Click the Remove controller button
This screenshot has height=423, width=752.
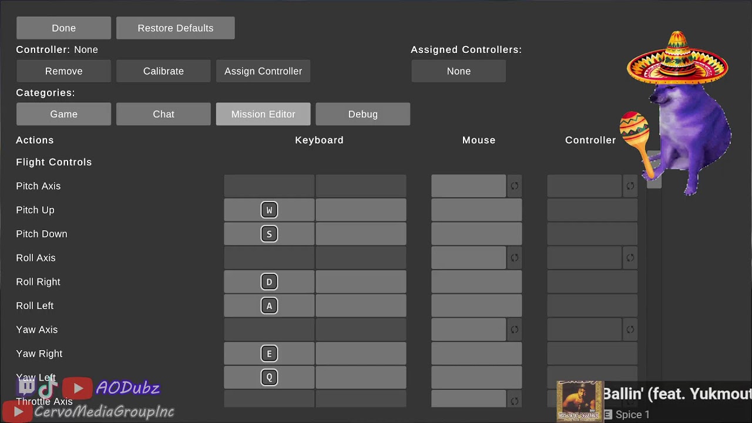click(63, 71)
